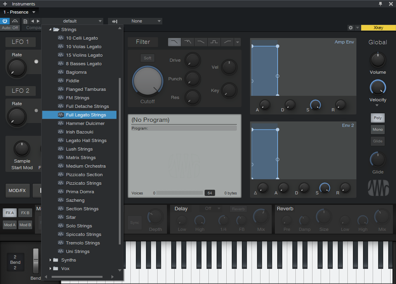Toggle the Delay Reverb button
This screenshot has width=396, height=284.
238,209
